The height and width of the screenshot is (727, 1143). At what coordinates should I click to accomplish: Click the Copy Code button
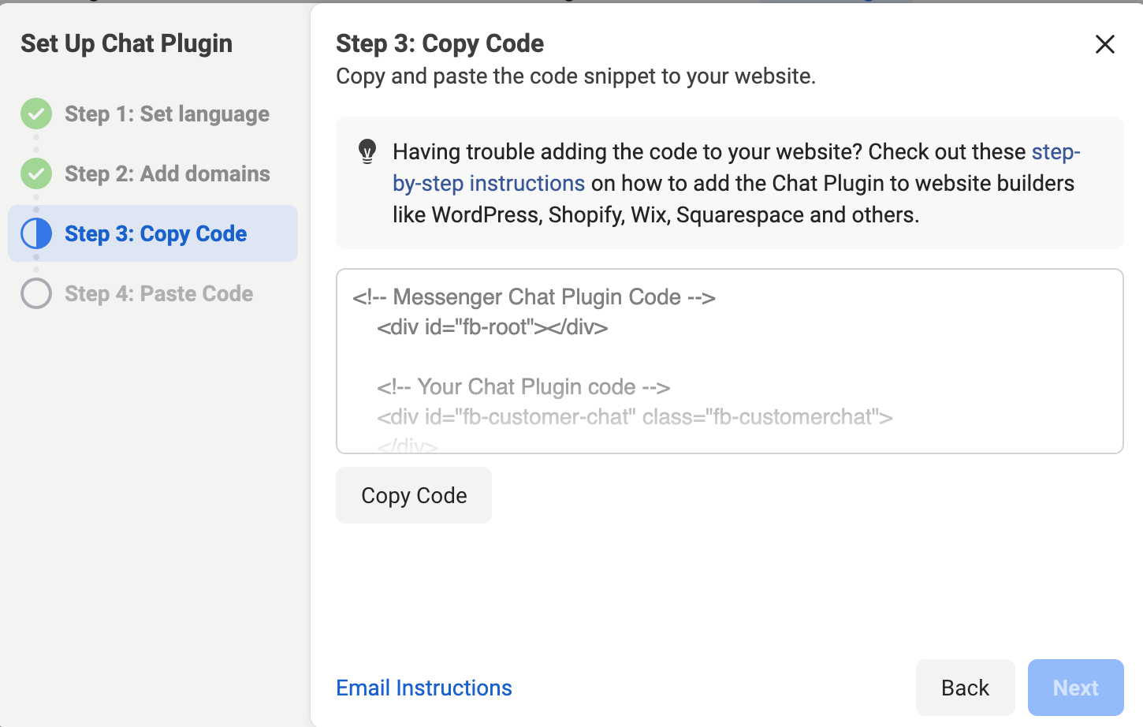point(414,495)
